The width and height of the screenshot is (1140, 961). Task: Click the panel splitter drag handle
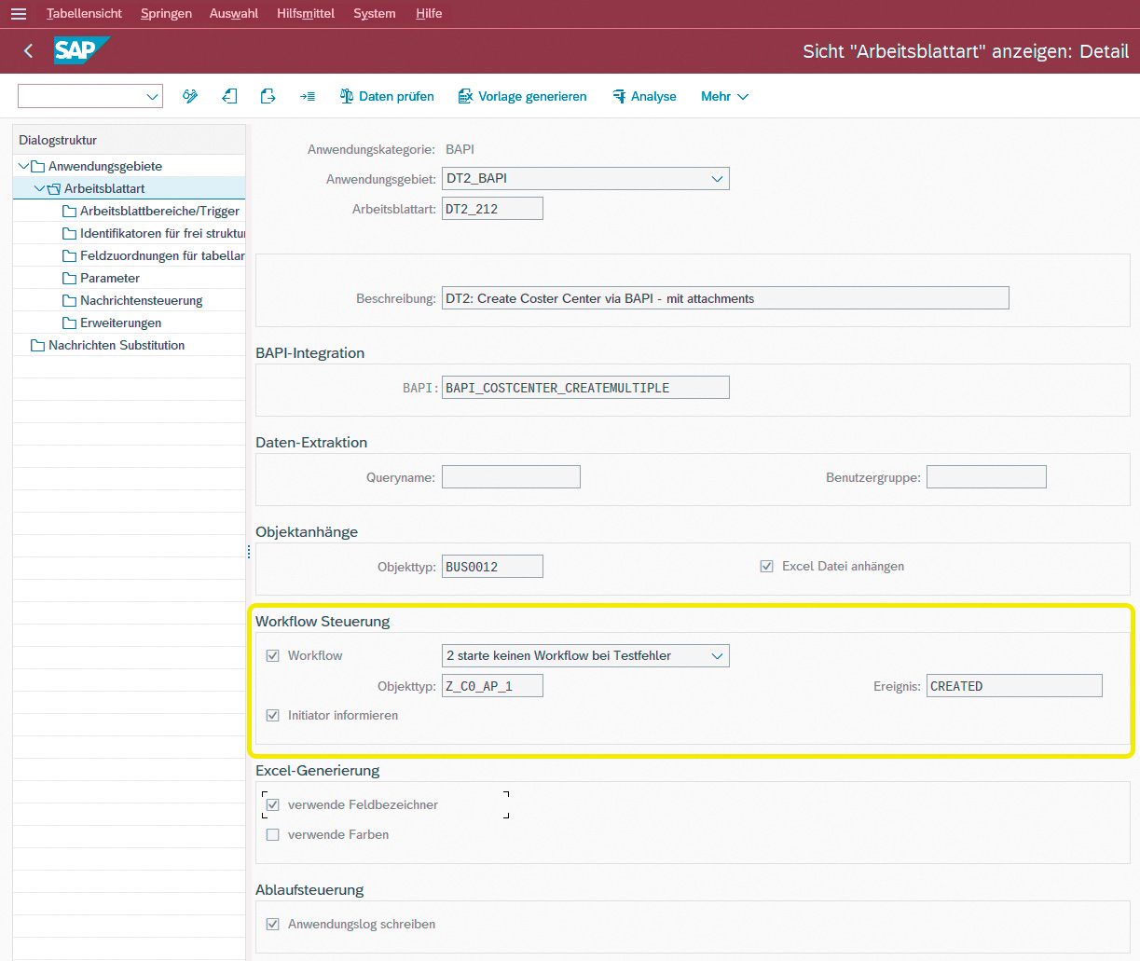[x=249, y=552]
